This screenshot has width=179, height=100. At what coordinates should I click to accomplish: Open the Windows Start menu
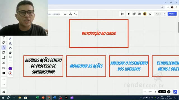(x=3, y=98)
